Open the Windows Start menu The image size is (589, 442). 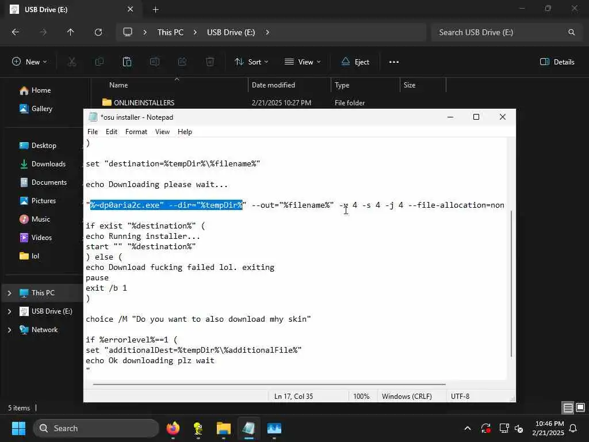pos(18,428)
